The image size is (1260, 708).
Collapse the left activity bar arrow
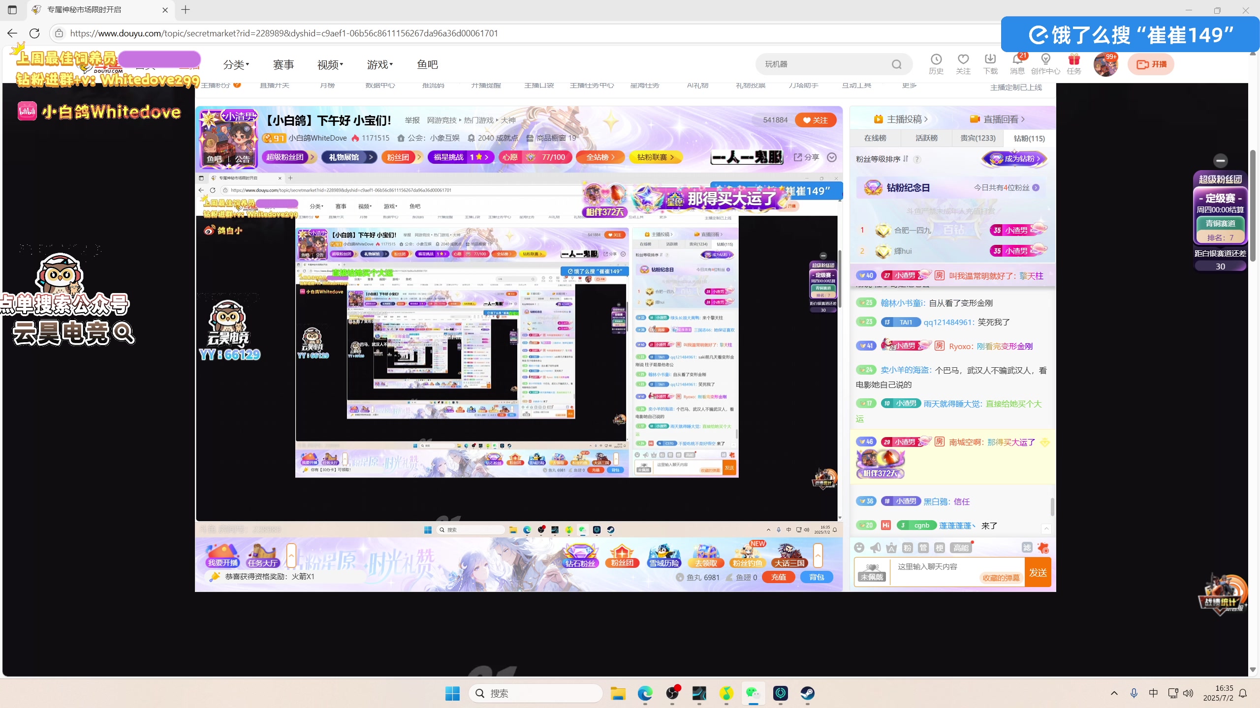pos(291,556)
